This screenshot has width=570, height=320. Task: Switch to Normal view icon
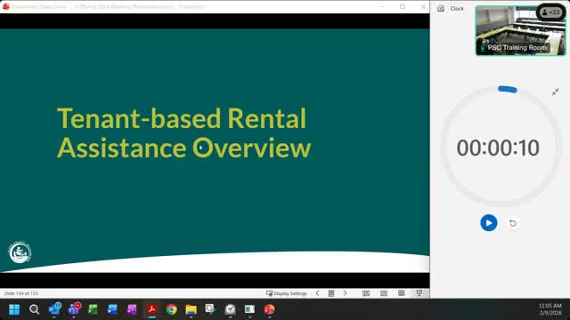(x=366, y=293)
